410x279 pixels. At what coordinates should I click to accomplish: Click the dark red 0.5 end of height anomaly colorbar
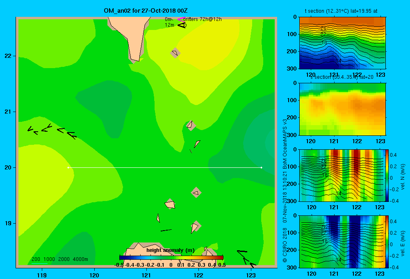[221, 258]
